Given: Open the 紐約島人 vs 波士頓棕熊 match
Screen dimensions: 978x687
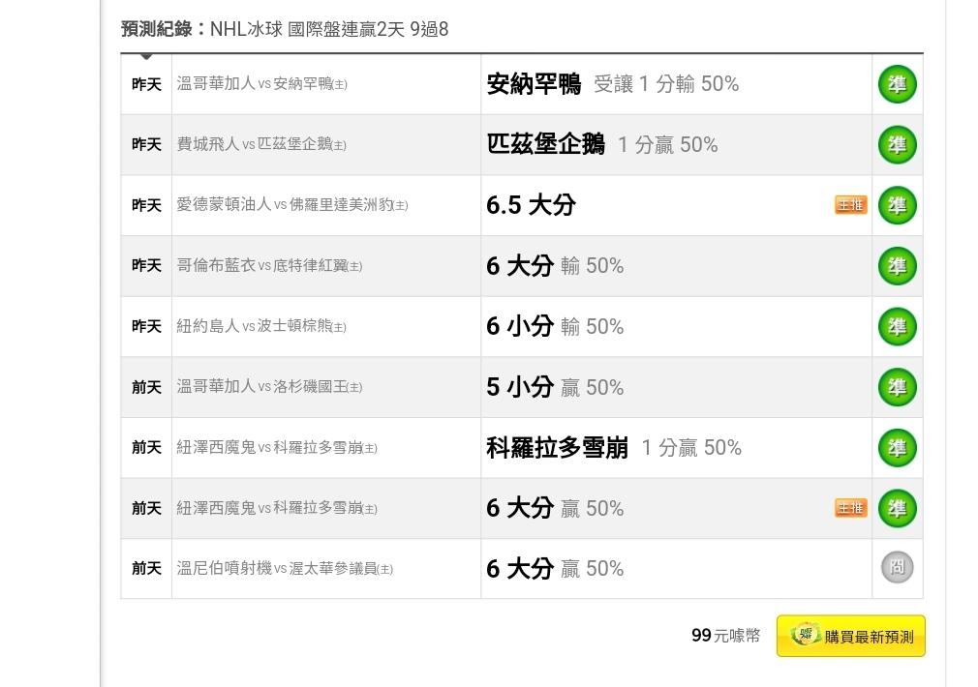Looking at the screenshot, I should [261, 326].
